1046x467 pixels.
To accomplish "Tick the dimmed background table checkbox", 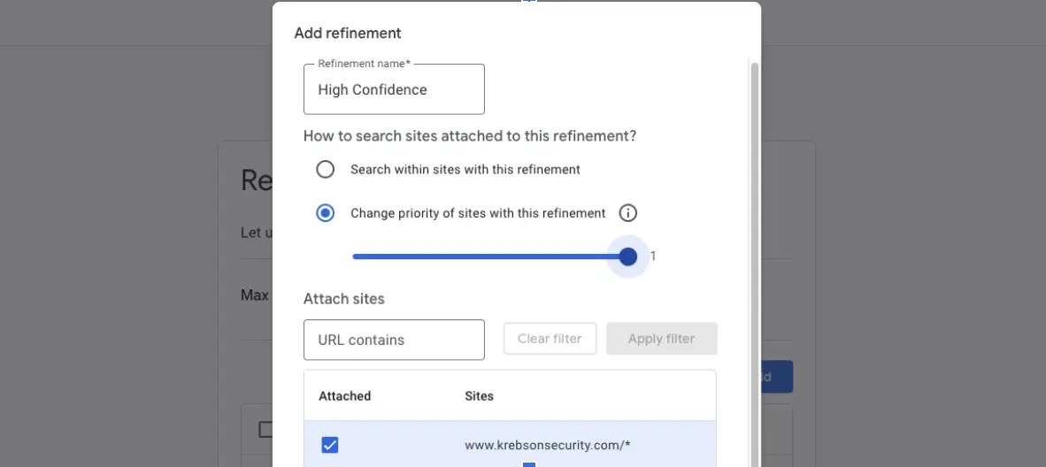I will 265,430.
